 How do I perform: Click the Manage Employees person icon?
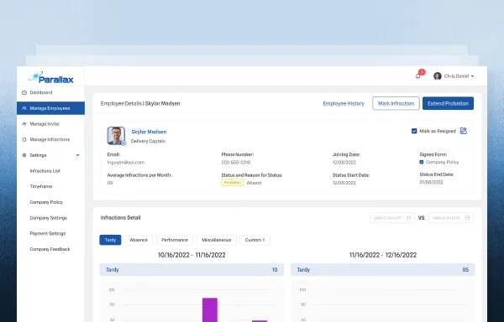pyautogui.click(x=24, y=108)
